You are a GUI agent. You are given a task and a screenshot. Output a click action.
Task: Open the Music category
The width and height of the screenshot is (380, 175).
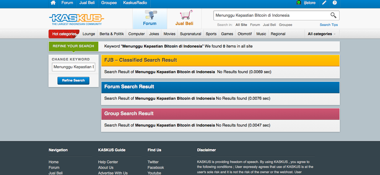[x=261, y=34]
